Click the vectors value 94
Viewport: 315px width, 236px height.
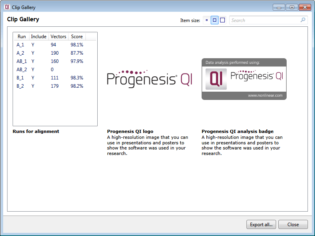(x=53, y=45)
